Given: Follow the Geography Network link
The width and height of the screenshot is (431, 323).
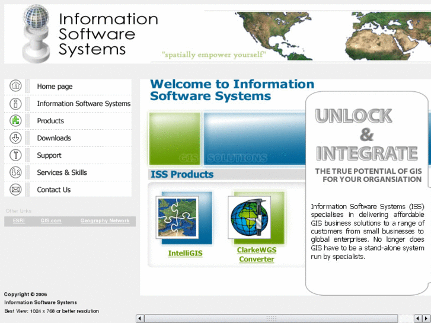Looking at the screenshot, I should (105, 220).
